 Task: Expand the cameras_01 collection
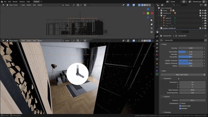(x=159, y=13)
